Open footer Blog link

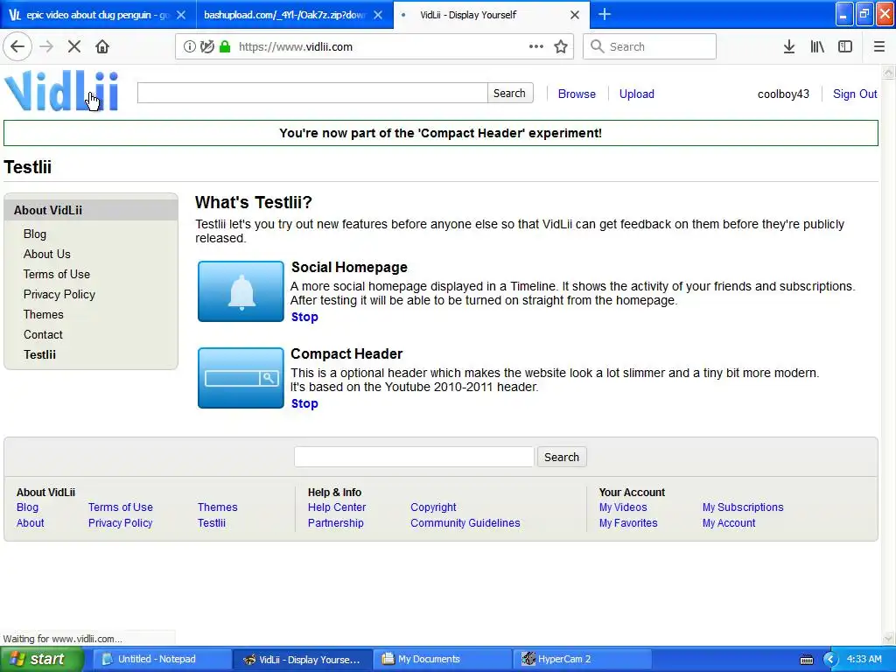tap(27, 507)
